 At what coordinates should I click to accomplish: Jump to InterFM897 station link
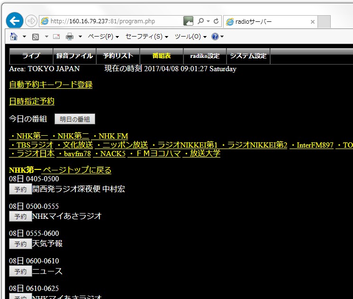[311, 145]
